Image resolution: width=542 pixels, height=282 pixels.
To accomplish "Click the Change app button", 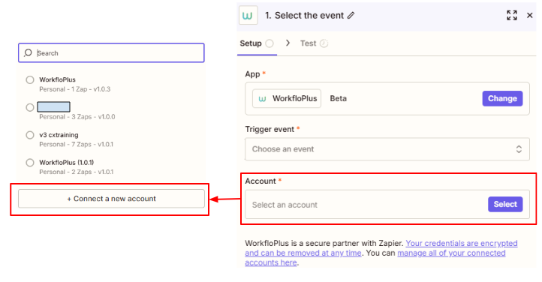I will pos(502,99).
